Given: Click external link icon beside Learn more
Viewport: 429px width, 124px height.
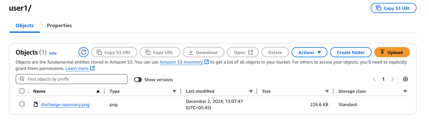Looking at the screenshot, I should pos(92,69).
